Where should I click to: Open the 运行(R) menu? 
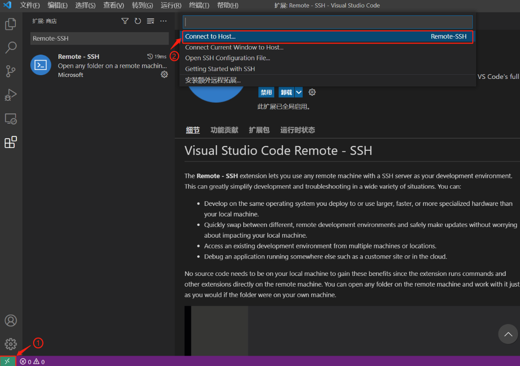tap(171, 5)
